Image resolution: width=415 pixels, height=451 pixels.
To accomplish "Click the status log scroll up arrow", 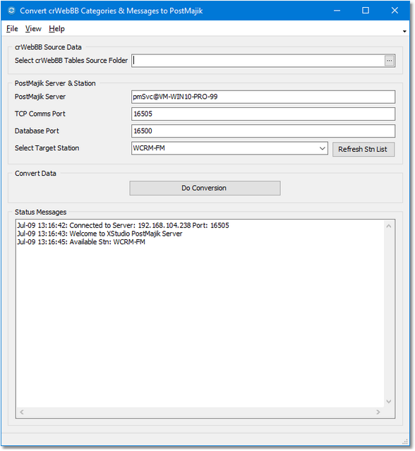I will pos(389,226).
